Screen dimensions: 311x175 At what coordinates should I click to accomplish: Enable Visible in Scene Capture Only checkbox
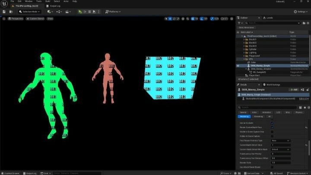pyautogui.click(x=272, y=132)
